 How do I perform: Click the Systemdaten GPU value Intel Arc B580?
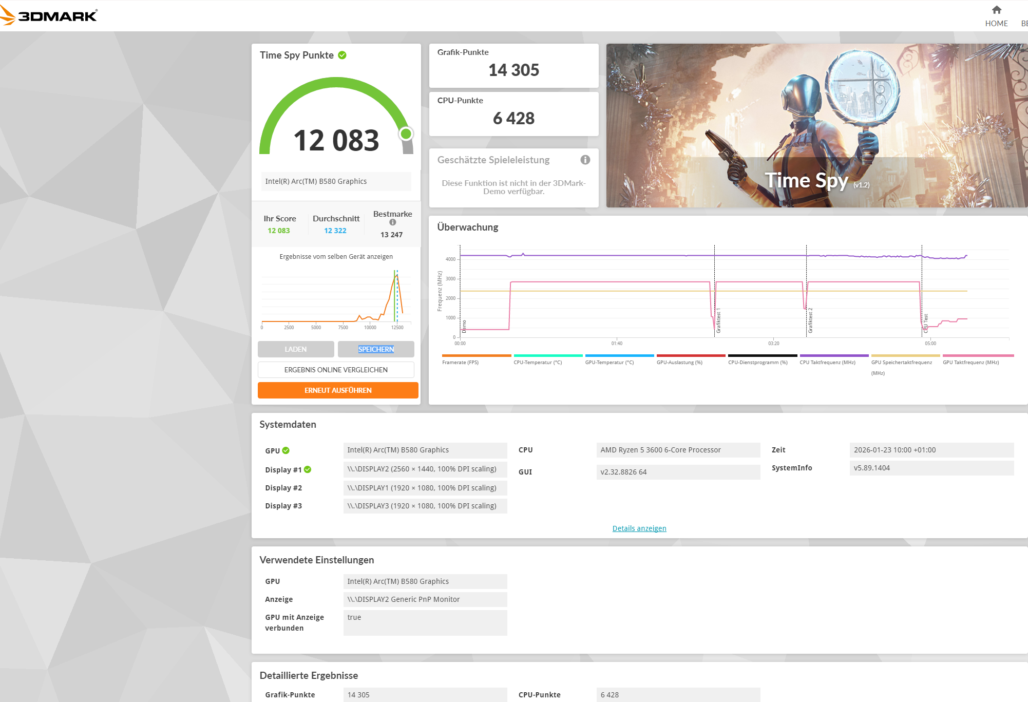point(425,450)
